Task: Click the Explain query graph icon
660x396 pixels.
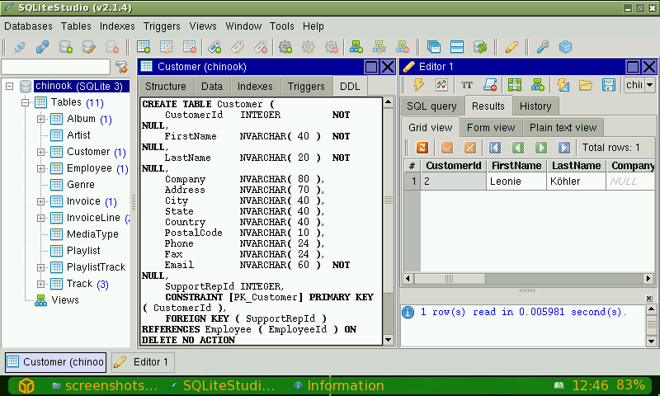Action: coord(441,85)
